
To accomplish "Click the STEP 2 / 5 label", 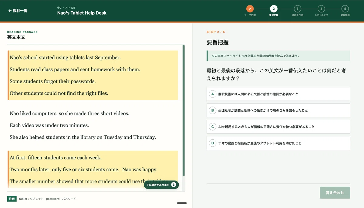I will point(216,32).
